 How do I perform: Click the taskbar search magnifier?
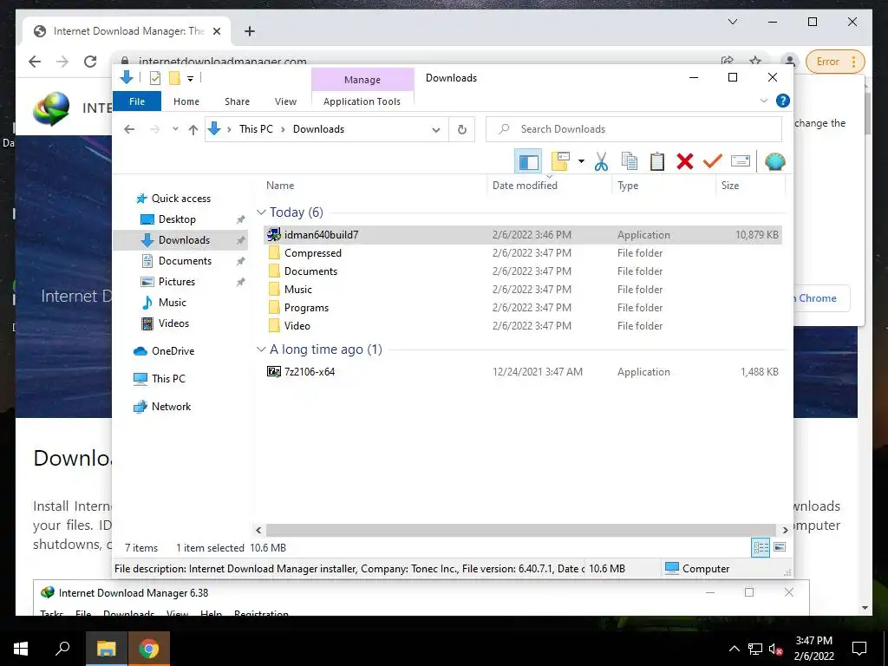[62, 649]
